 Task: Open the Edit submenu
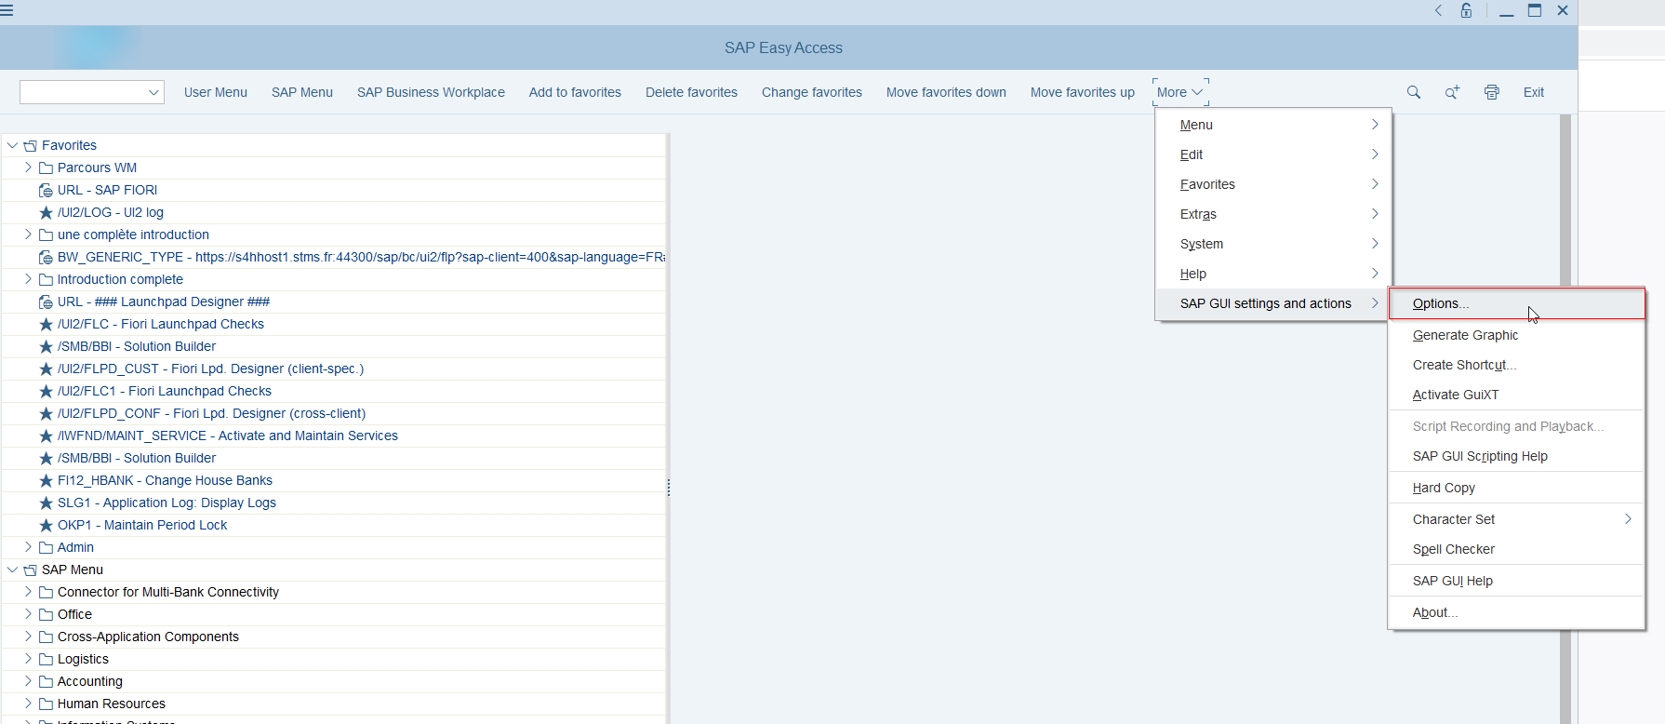click(x=1273, y=154)
